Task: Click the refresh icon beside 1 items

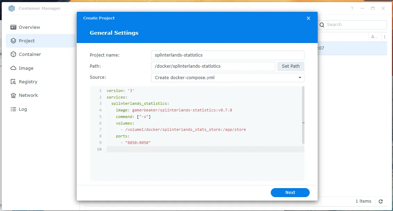Action: [x=381, y=201]
